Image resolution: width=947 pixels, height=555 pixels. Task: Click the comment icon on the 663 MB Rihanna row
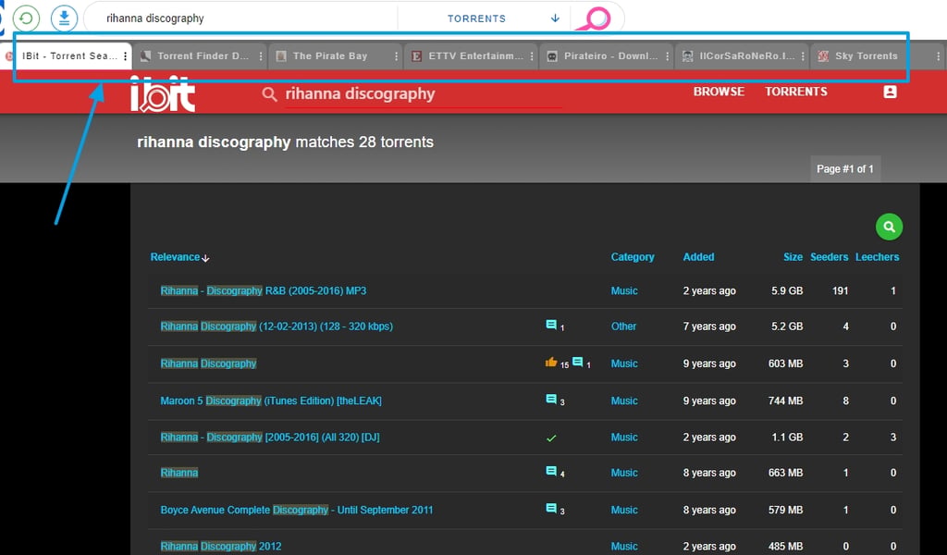coord(551,471)
